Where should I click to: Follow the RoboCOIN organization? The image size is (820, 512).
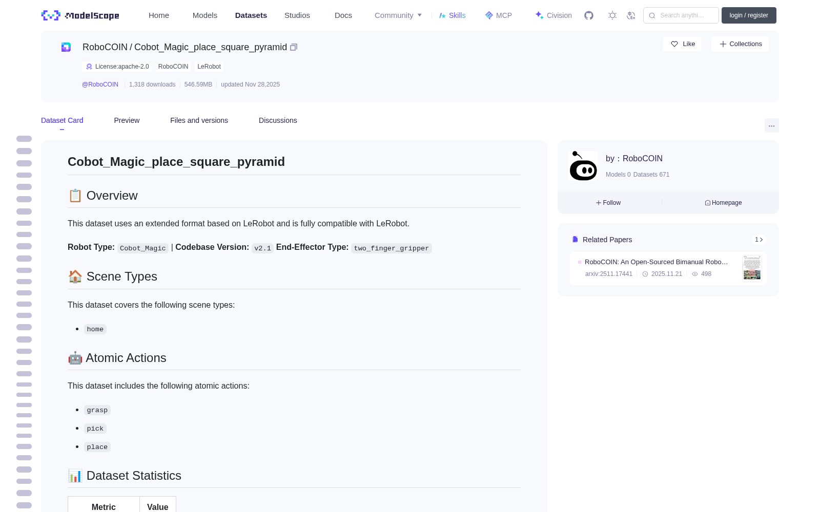(x=608, y=203)
